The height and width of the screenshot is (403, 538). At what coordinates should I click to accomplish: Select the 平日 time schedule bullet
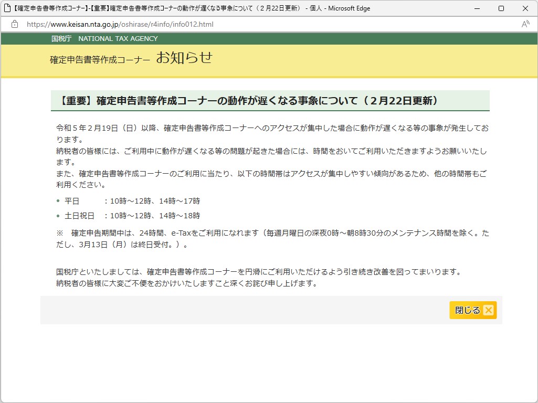(126, 201)
